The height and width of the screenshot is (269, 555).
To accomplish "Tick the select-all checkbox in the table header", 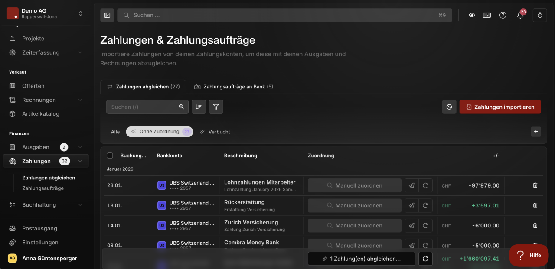I will click(x=110, y=156).
